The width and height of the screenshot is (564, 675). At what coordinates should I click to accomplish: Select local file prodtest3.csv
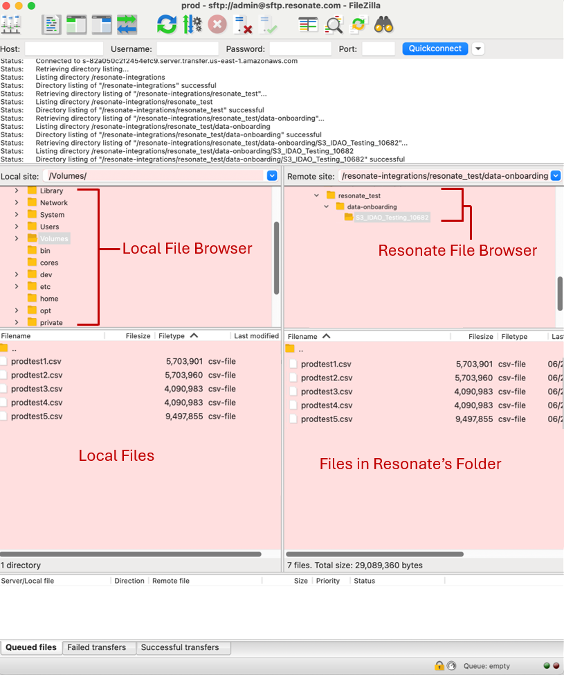[37, 389]
